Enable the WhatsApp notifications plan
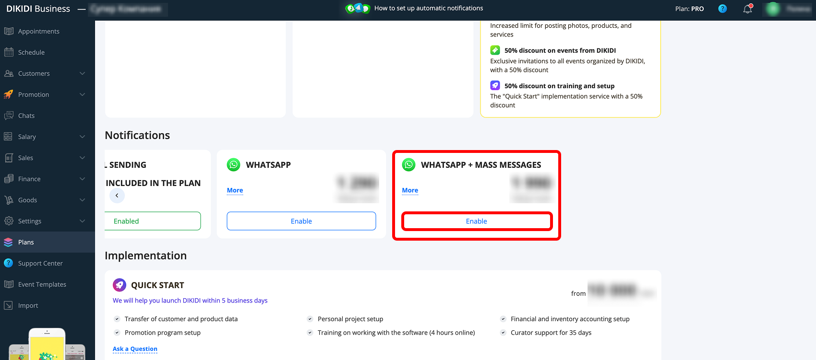The image size is (816, 360). click(301, 221)
